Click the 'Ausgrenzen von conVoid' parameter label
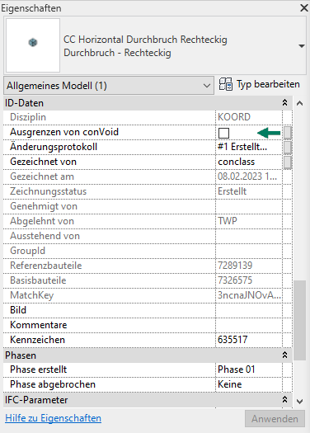The image size is (310, 433). point(64,132)
